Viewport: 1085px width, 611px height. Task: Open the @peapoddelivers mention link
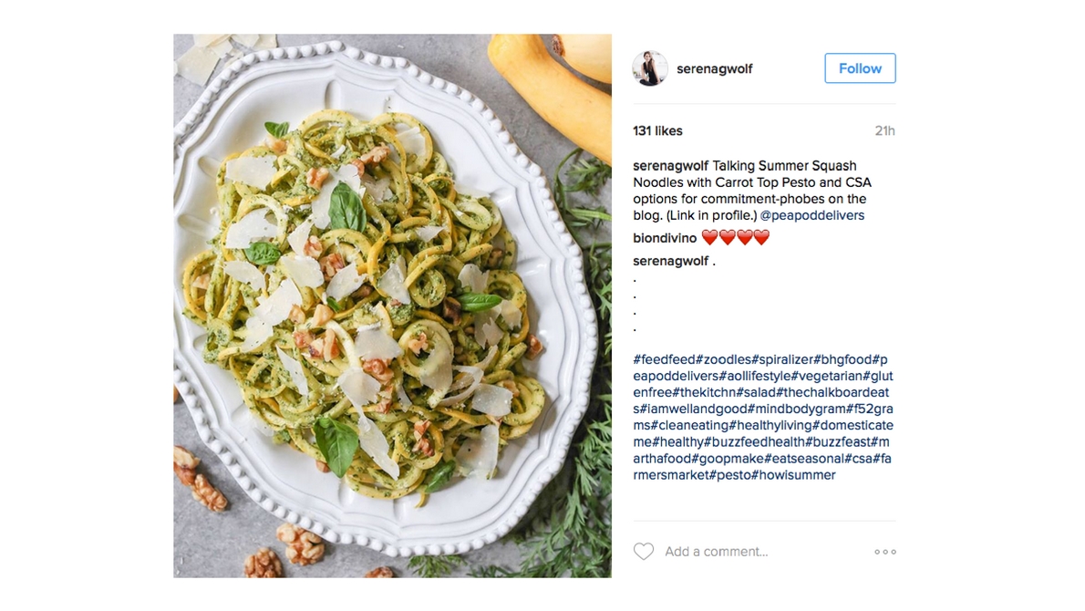pyautogui.click(x=811, y=215)
